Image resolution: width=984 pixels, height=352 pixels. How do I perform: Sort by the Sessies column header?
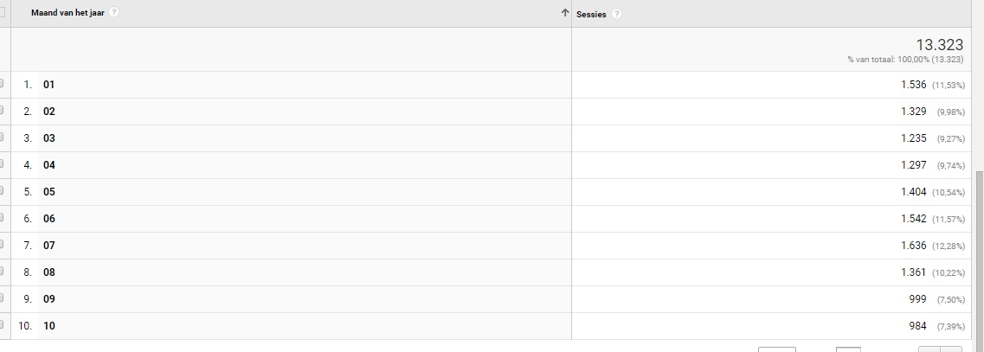click(x=591, y=15)
